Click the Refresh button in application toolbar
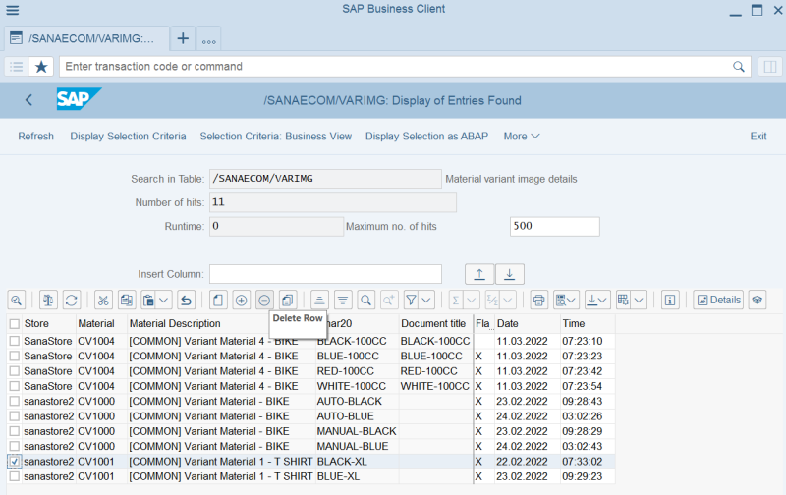786x495 pixels. (35, 137)
